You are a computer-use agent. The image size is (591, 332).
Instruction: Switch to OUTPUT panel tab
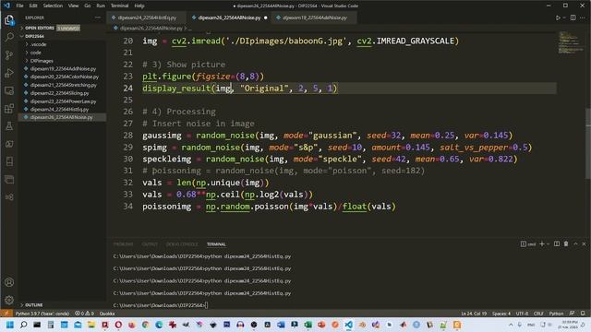[150, 244]
